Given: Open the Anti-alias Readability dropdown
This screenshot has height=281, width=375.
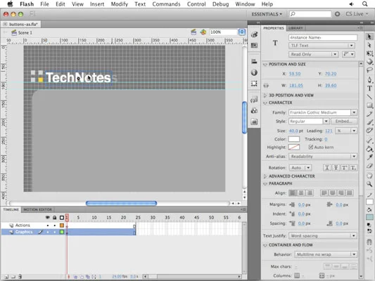Looking at the screenshot, I should [323, 157].
